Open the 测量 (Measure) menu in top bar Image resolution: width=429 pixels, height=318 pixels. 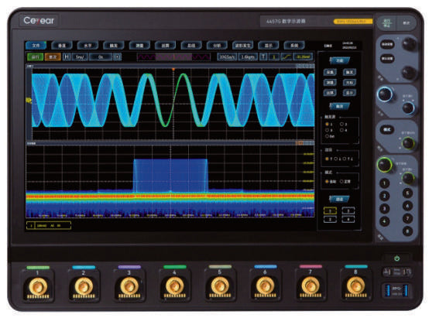click(139, 46)
